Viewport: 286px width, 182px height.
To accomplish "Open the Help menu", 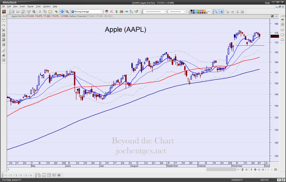I will (55, 6).
